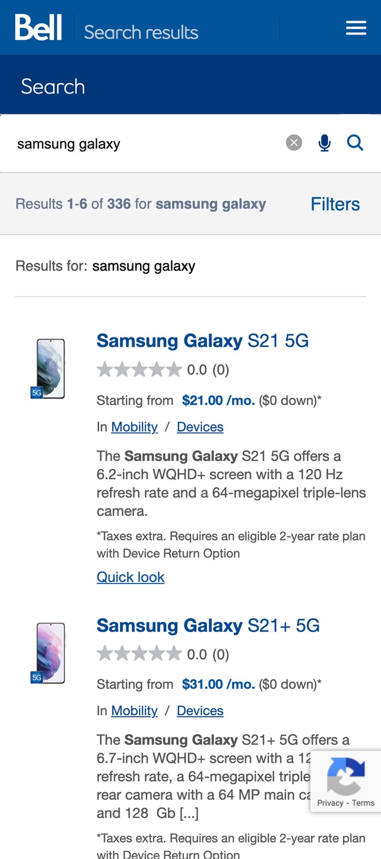This screenshot has width=381, height=859.
Task: Open Quick look for Galaxy S21 5G
Action: tap(131, 577)
